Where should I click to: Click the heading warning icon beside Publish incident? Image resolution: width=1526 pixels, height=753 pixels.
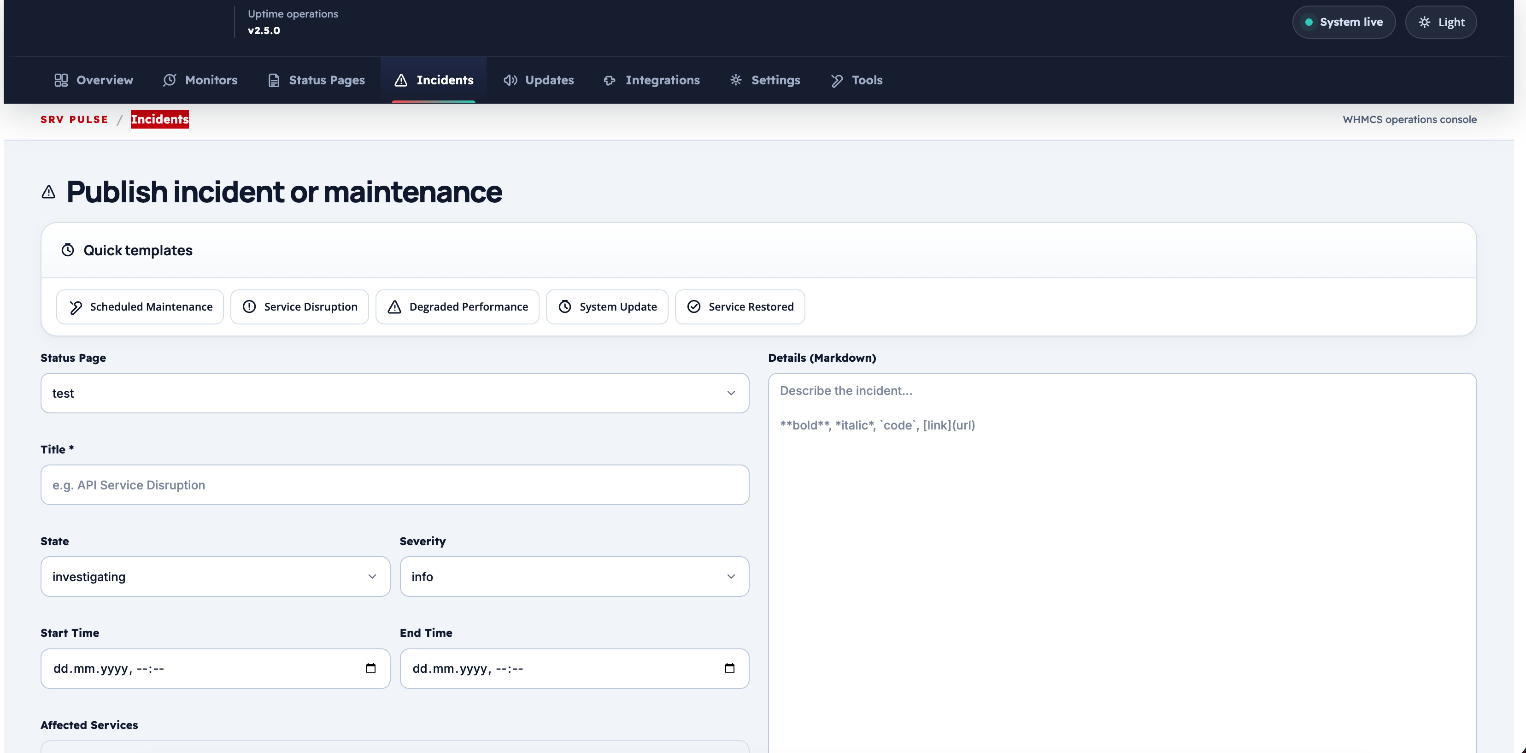tap(48, 192)
